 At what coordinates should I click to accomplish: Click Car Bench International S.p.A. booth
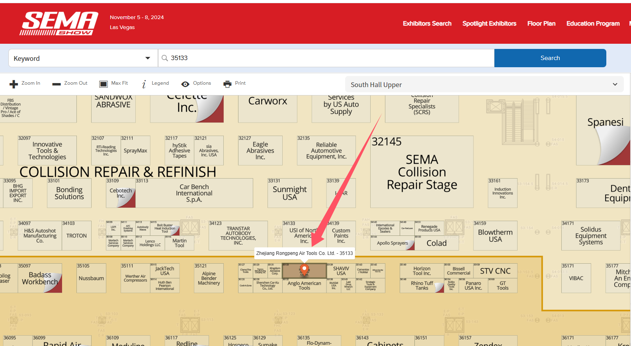pos(194,193)
